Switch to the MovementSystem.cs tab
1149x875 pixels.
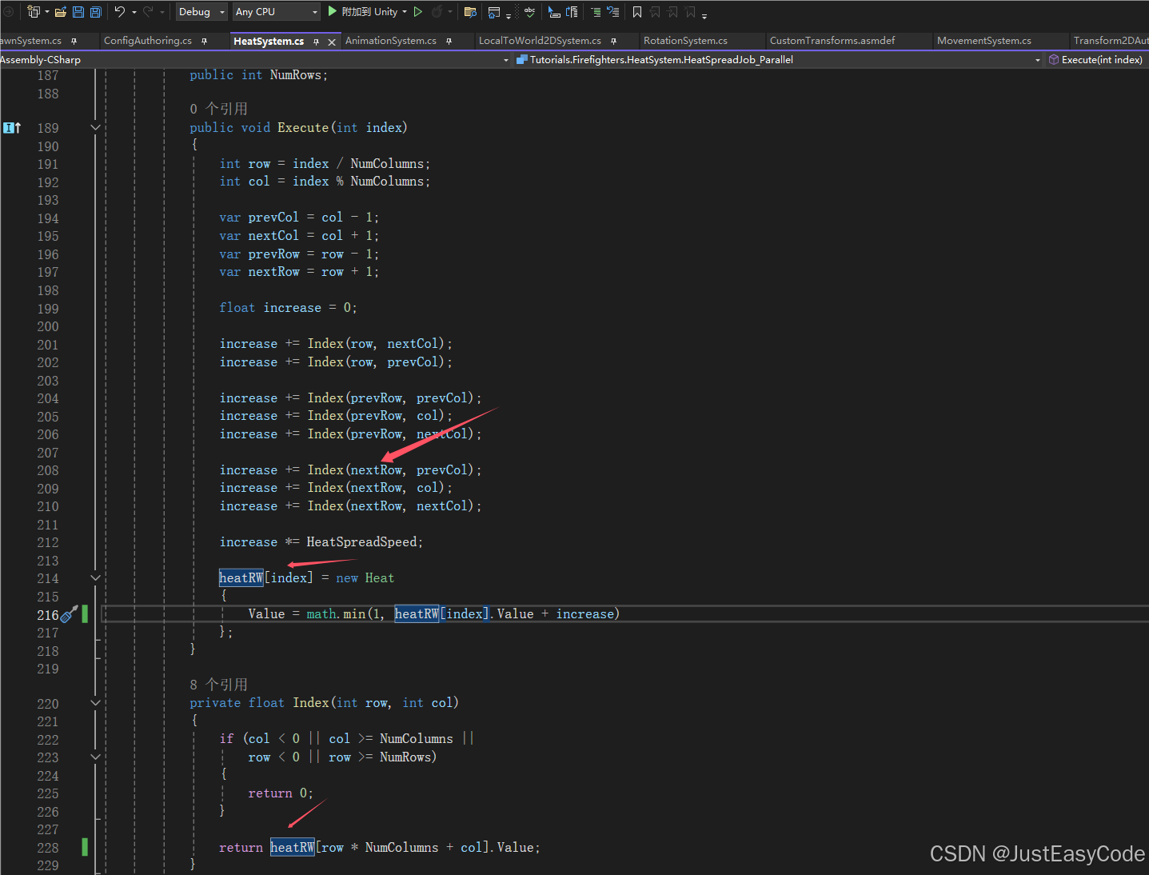point(984,41)
